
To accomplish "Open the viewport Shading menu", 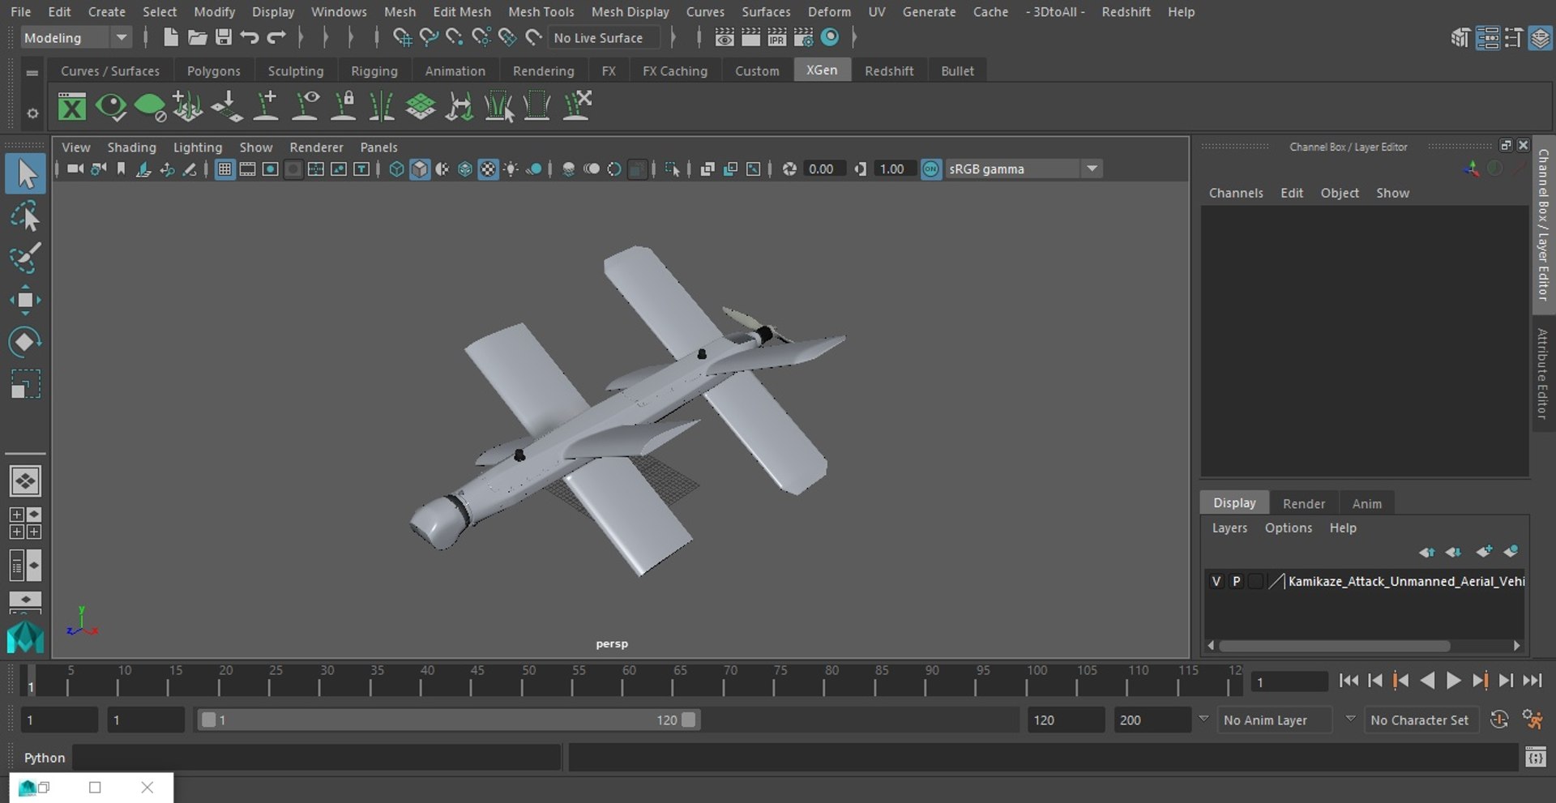I will (x=131, y=147).
